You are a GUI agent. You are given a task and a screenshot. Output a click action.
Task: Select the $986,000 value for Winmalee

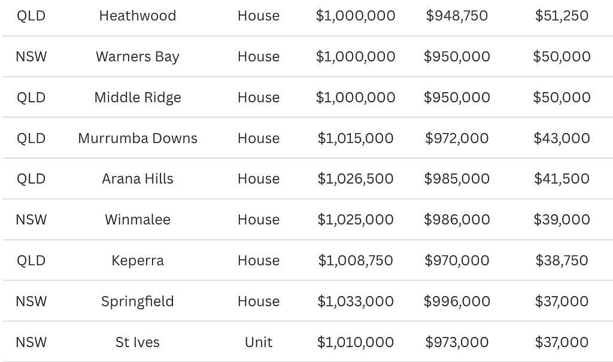coord(457,220)
